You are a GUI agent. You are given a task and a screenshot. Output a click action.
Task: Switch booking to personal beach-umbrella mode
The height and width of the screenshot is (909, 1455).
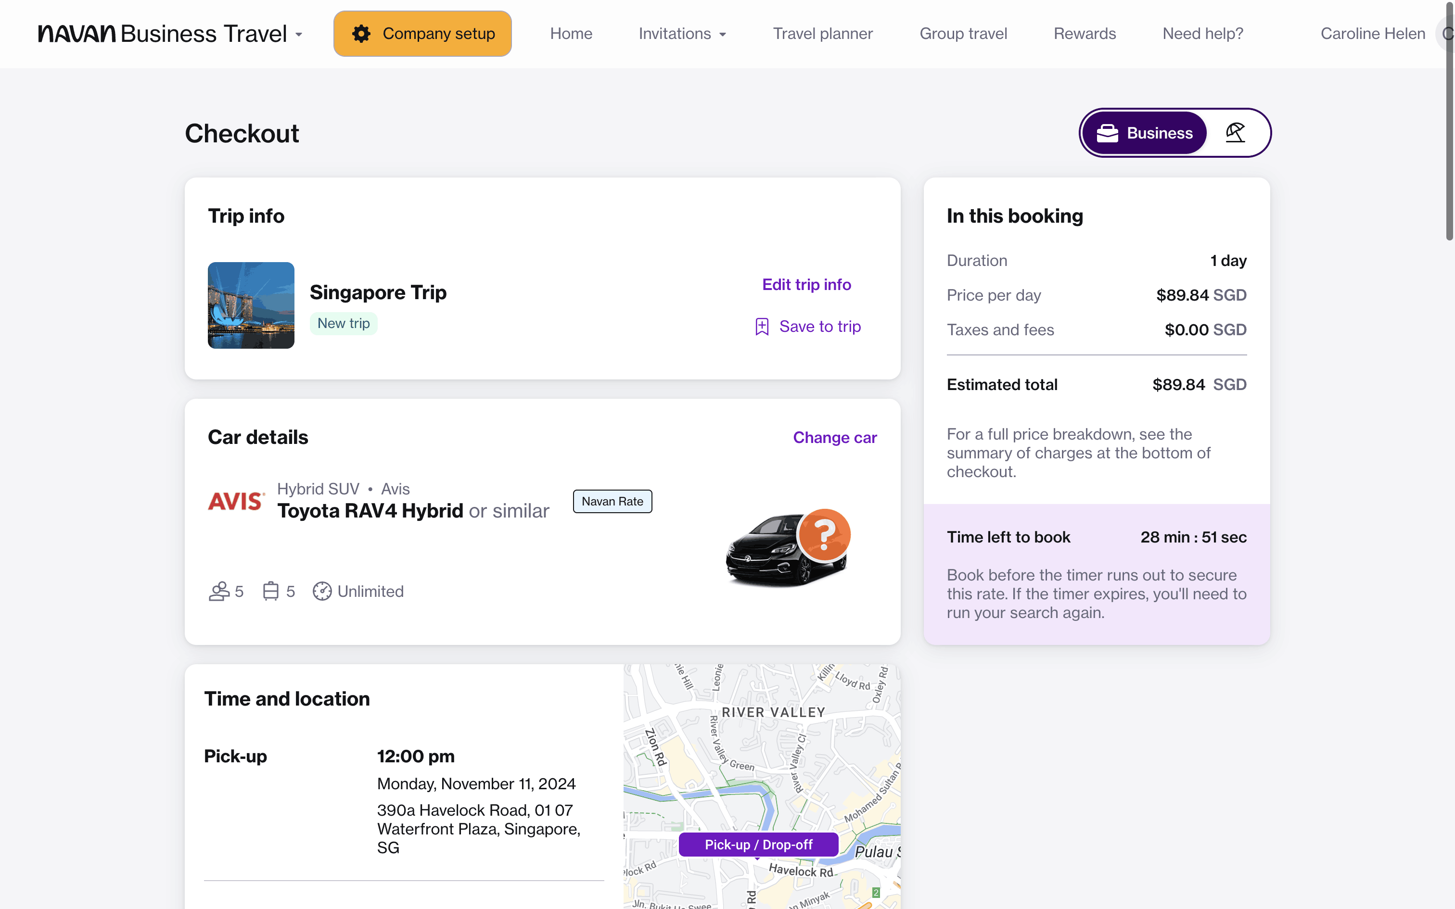1236,133
